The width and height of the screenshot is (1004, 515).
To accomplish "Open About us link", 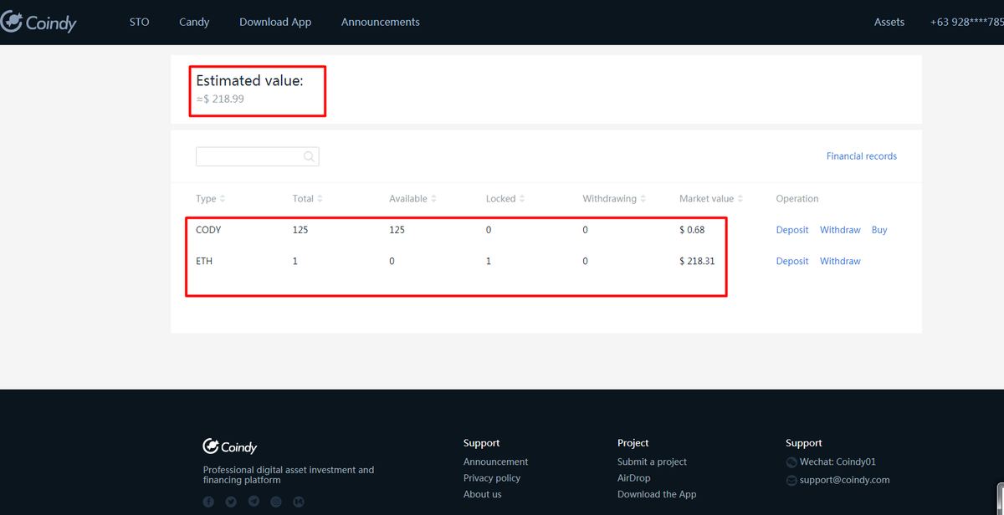I will 483,494.
